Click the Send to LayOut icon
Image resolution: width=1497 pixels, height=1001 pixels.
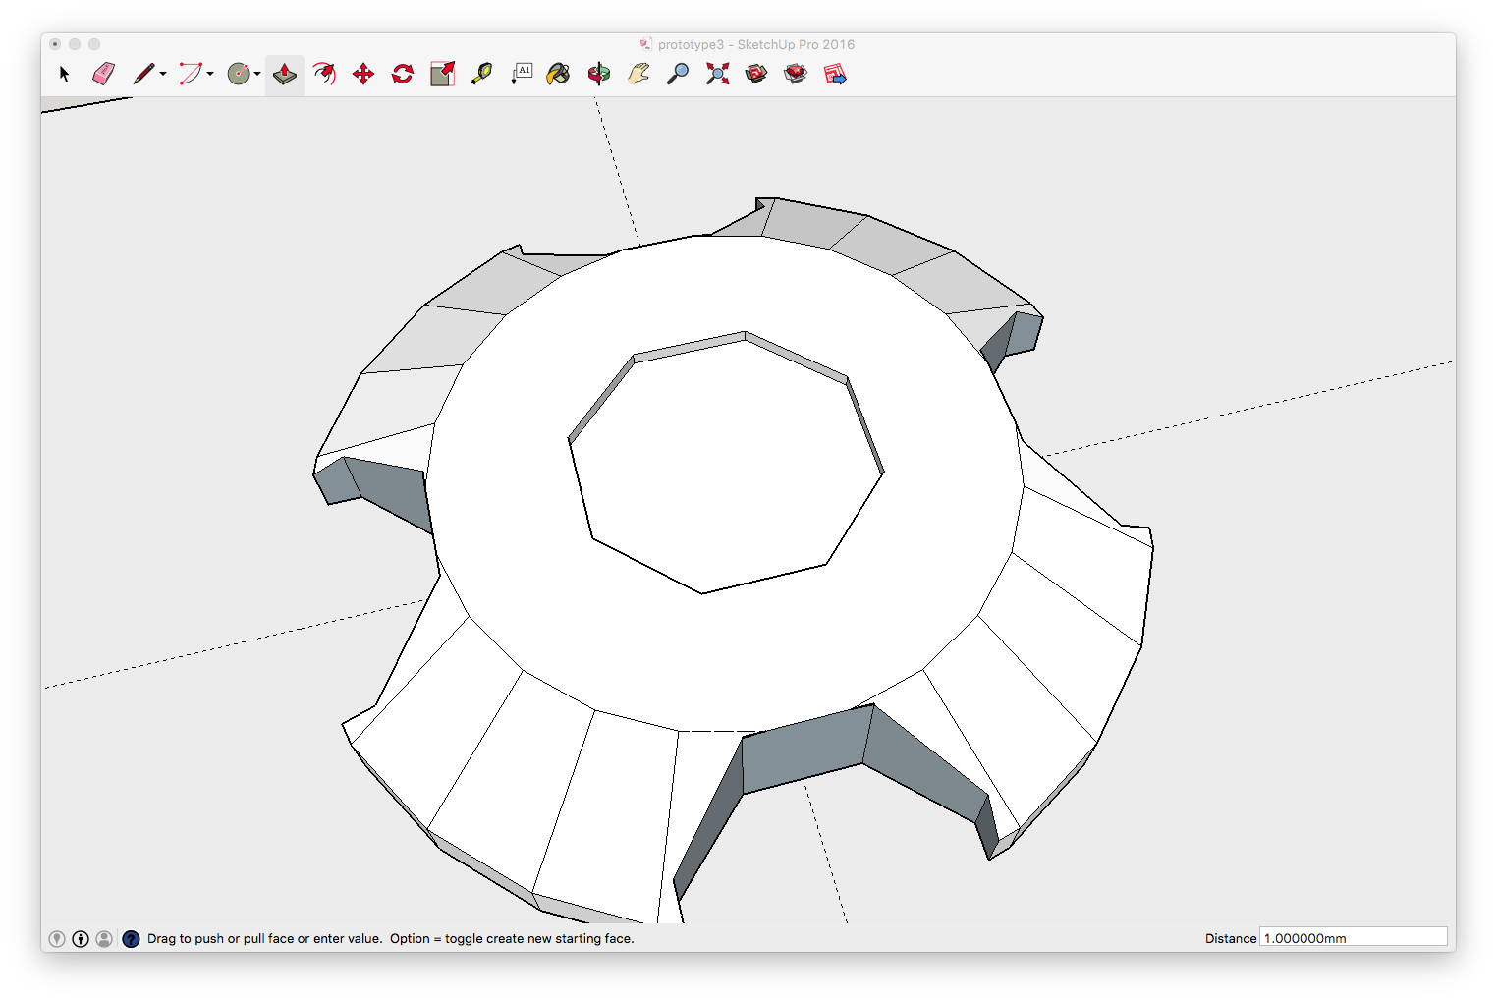tap(835, 74)
